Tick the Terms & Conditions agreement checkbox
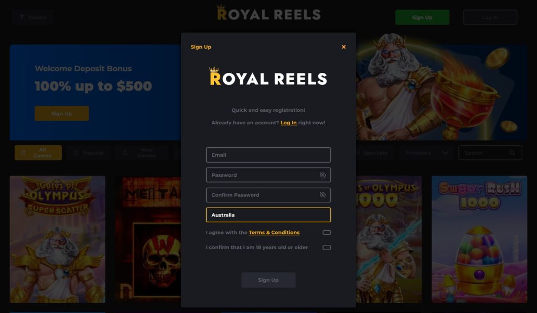The image size is (537, 313). click(x=327, y=233)
